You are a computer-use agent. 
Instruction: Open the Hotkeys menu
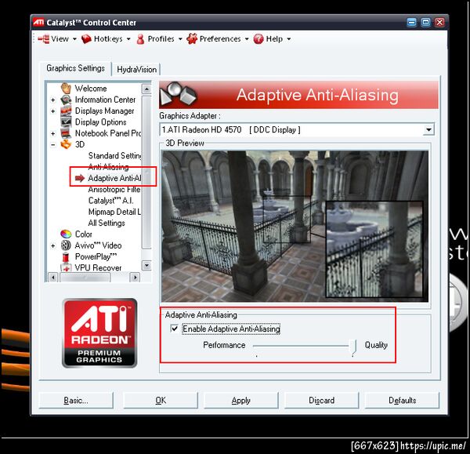click(108, 39)
